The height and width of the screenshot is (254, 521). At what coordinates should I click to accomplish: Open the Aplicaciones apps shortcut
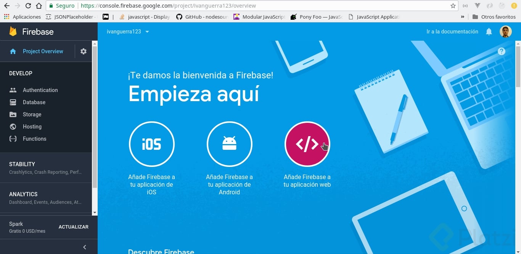click(23, 17)
